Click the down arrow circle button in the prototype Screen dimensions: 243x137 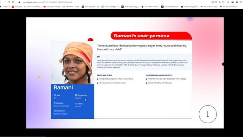(x=208, y=114)
